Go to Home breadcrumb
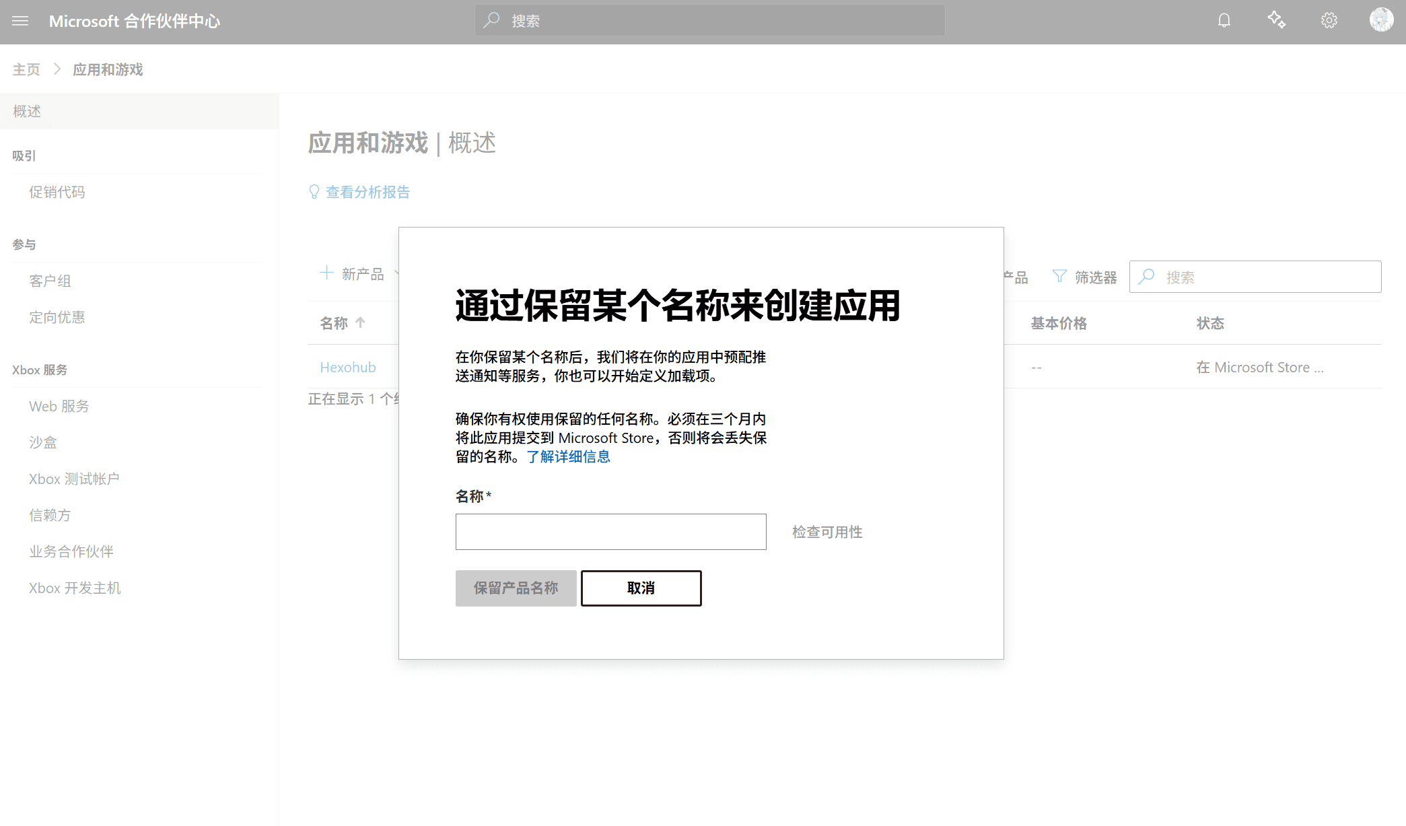The width and height of the screenshot is (1406, 826). [x=26, y=69]
